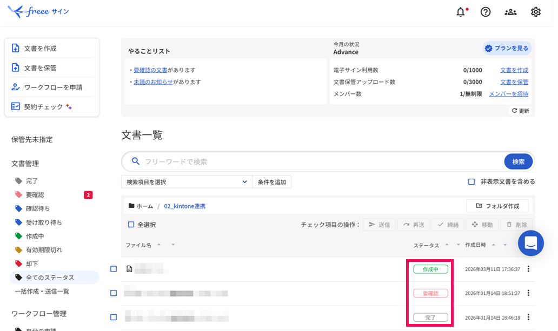Sort ファイル名 column ascending arrow

(x=159, y=244)
